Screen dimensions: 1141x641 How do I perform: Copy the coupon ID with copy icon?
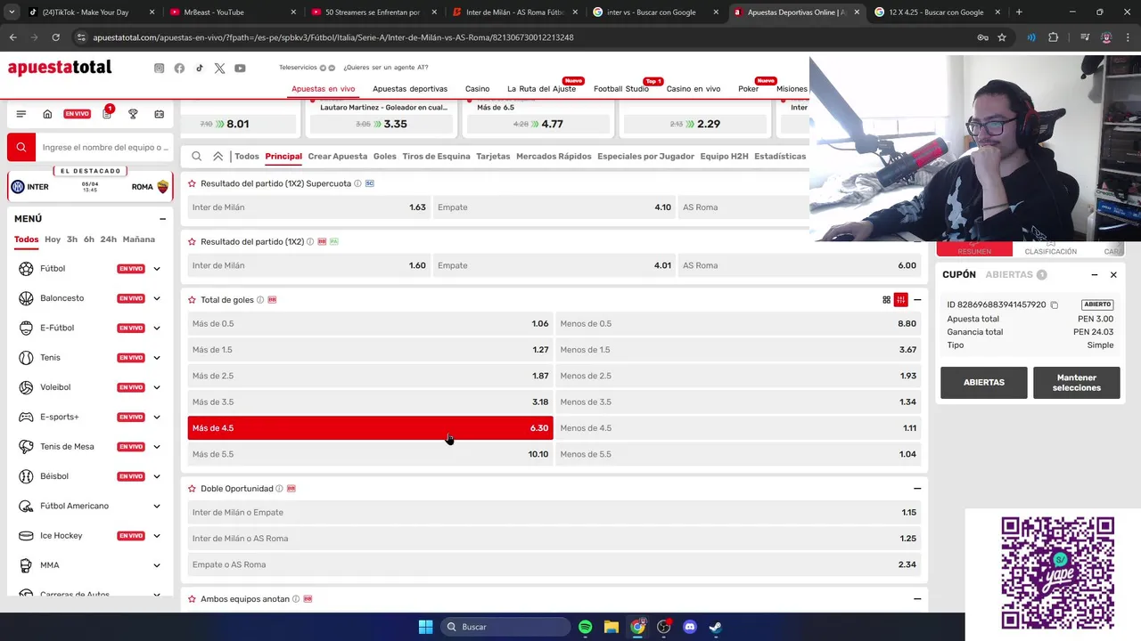tap(1054, 304)
